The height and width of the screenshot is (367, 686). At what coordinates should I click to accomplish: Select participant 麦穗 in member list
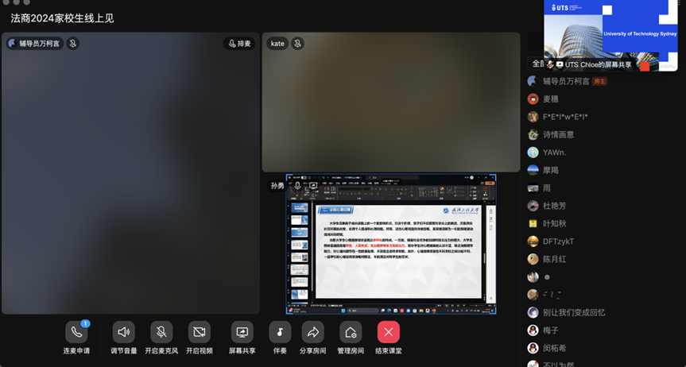(551, 99)
